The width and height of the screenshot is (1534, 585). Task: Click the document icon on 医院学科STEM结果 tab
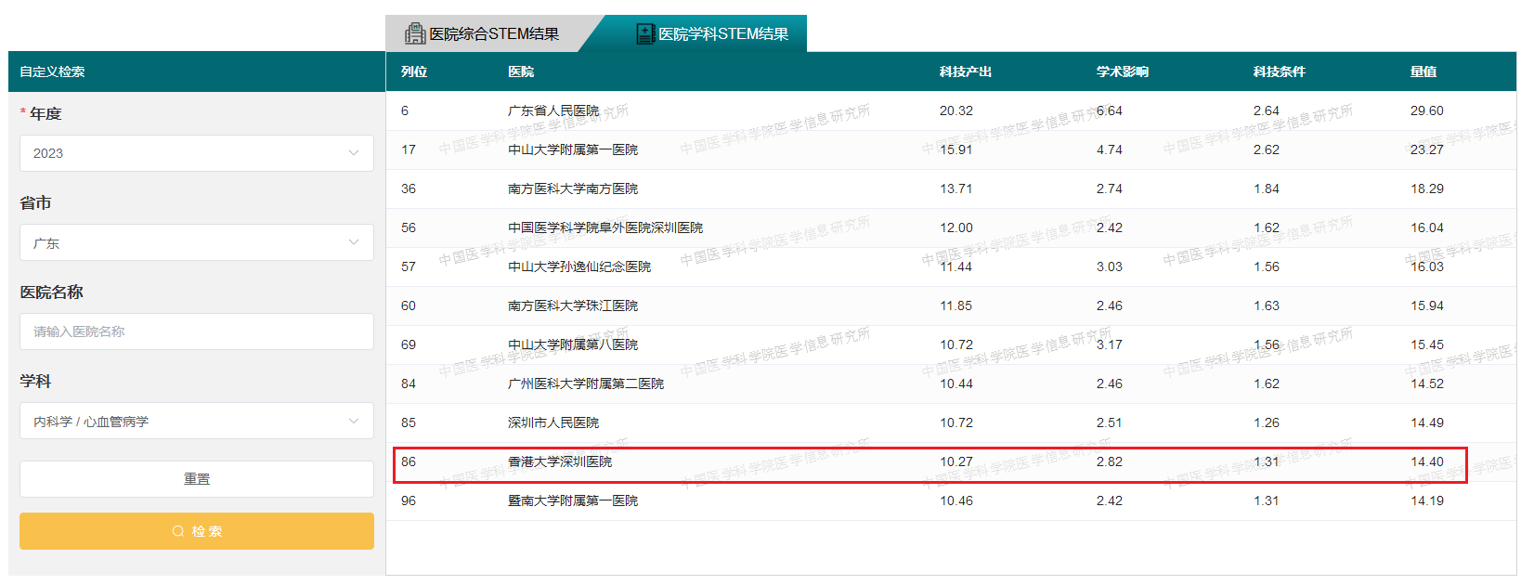pos(645,34)
